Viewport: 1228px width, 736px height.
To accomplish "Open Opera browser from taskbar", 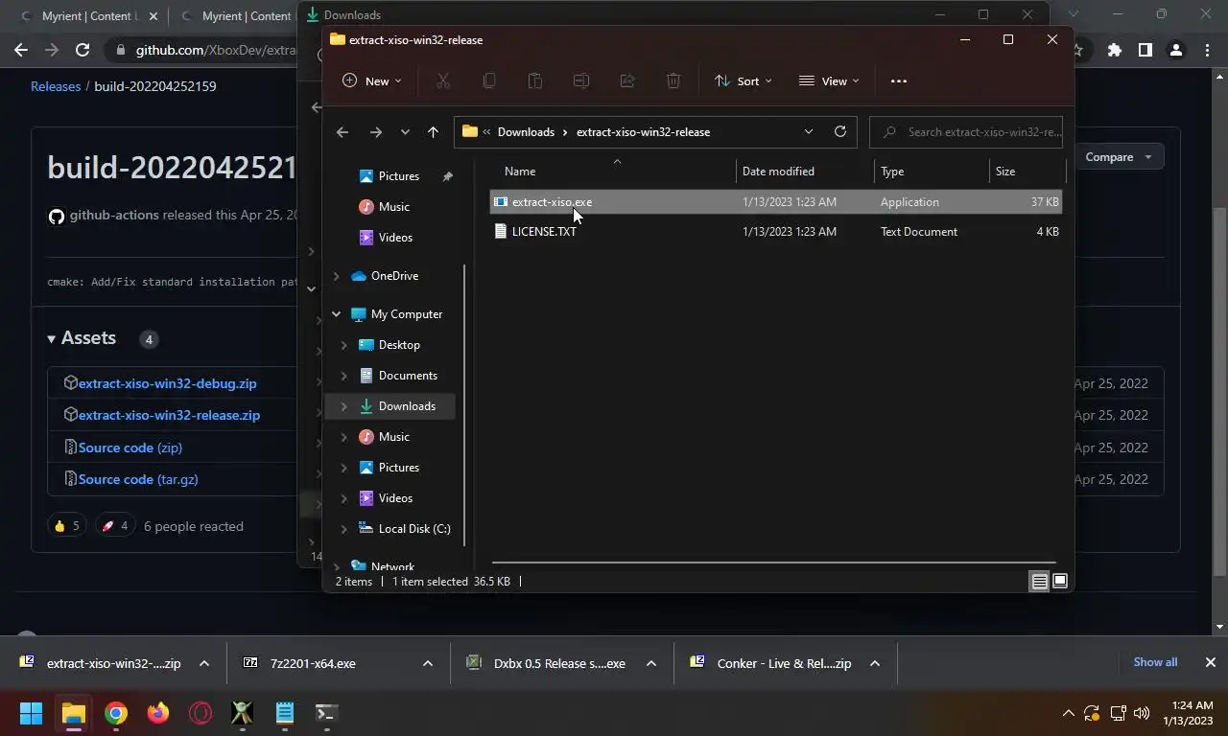I will (x=201, y=713).
